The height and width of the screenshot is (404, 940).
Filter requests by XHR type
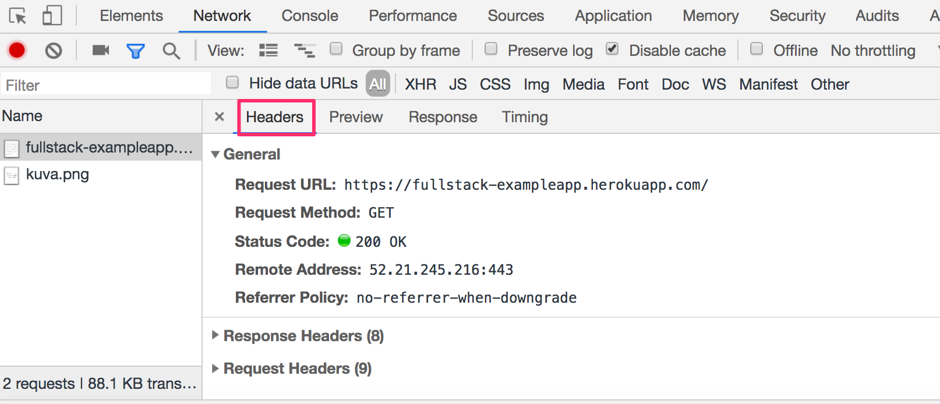(420, 84)
